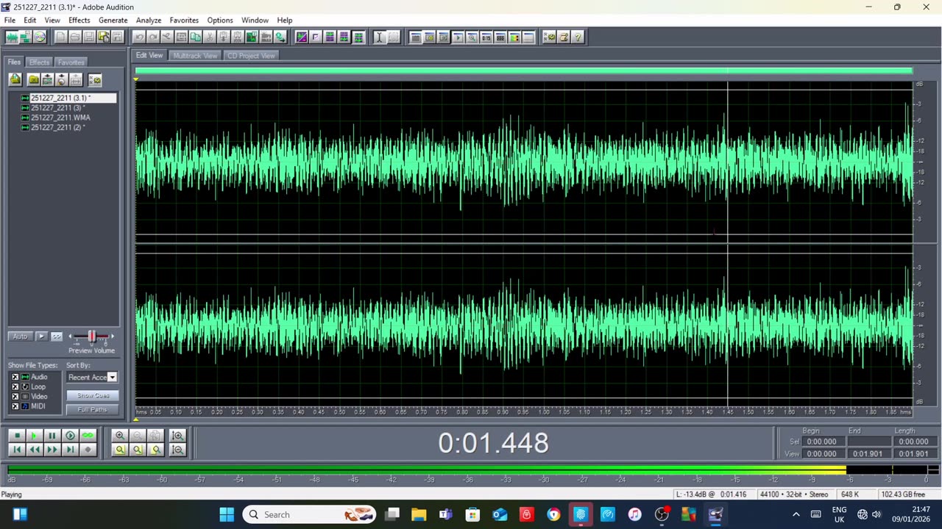
Task: Toggle the Audio file type checkbox
Action: click(x=15, y=377)
